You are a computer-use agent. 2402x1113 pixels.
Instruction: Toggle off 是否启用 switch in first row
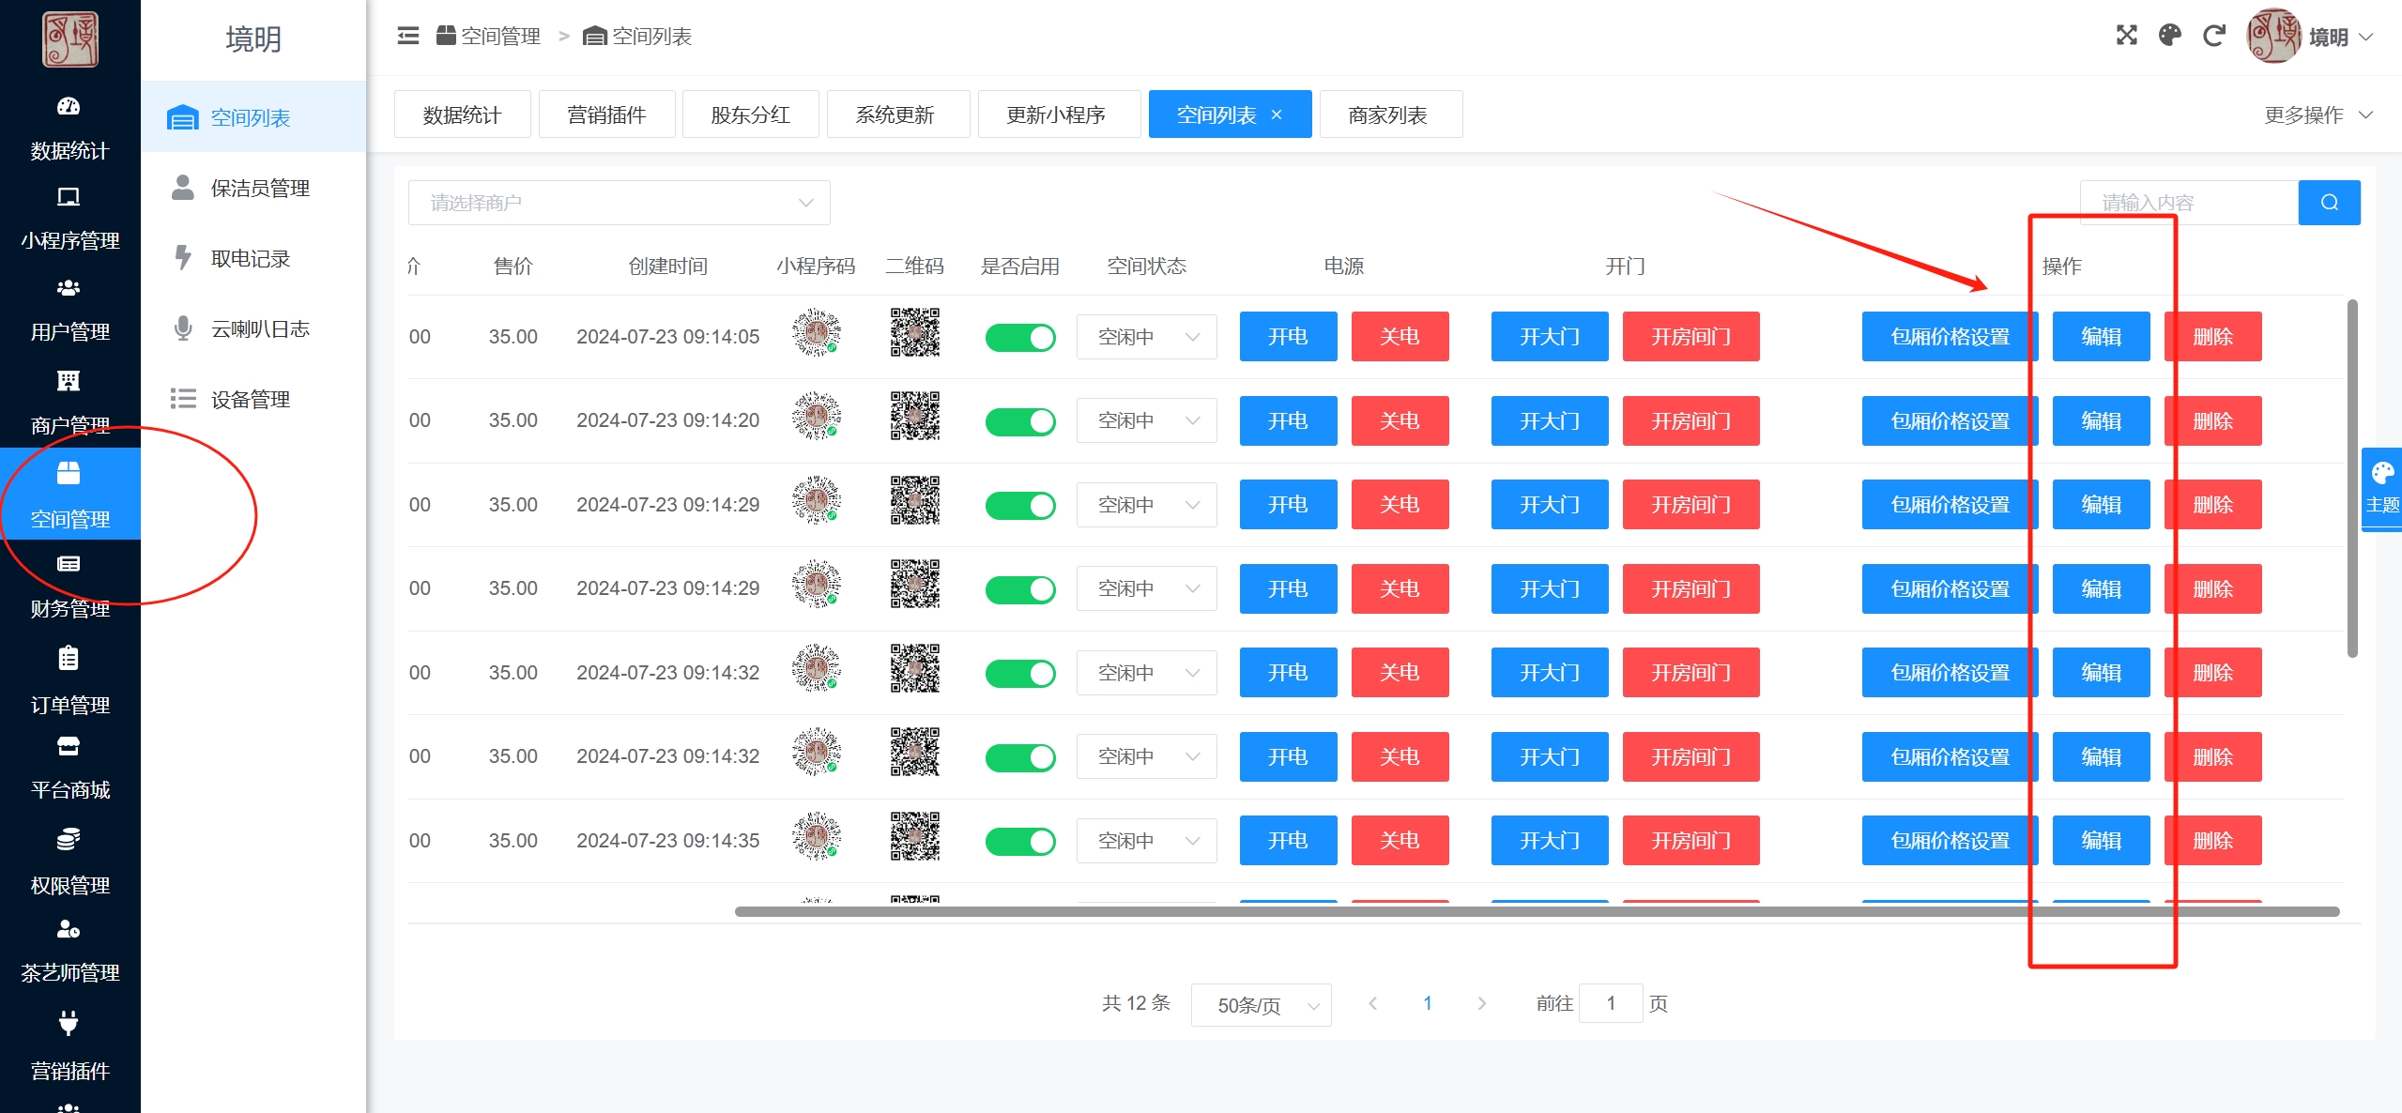(1019, 338)
